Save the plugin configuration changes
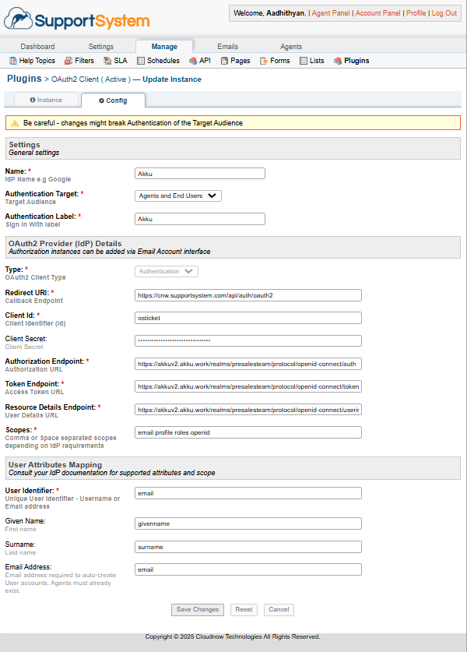The height and width of the screenshot is (652, 467). [x=198, y=609]
